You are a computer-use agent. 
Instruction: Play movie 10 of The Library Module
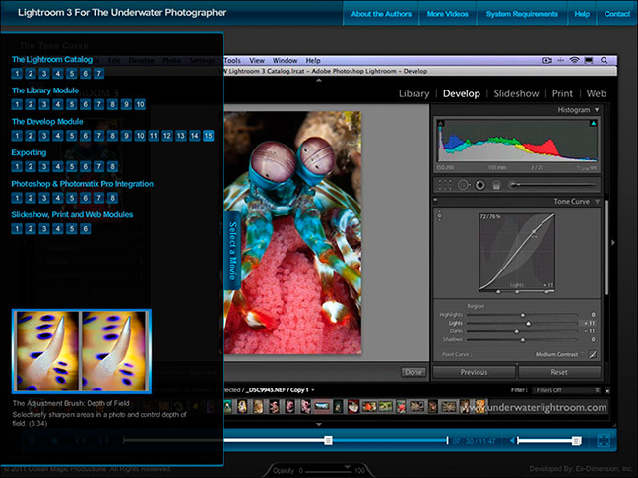point(140,104)
